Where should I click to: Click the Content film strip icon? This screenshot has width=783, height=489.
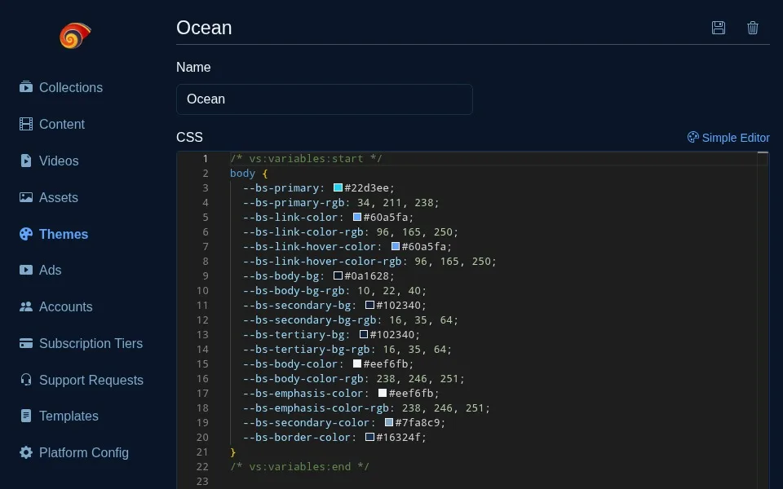(x=26, y=124)
